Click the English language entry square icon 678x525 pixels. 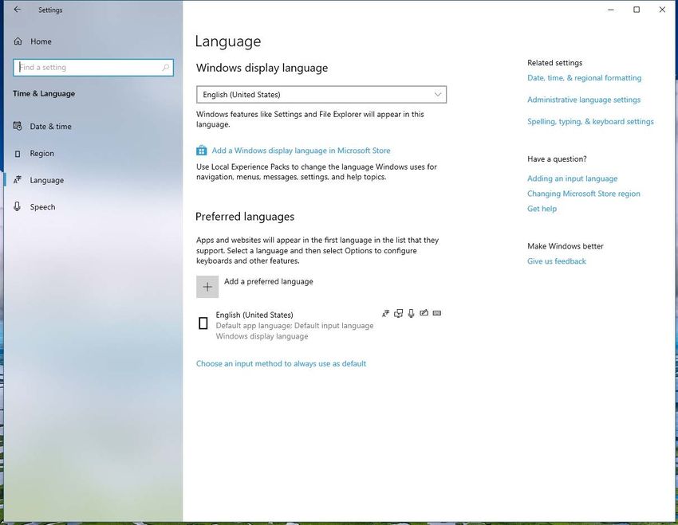coord(203,323)
